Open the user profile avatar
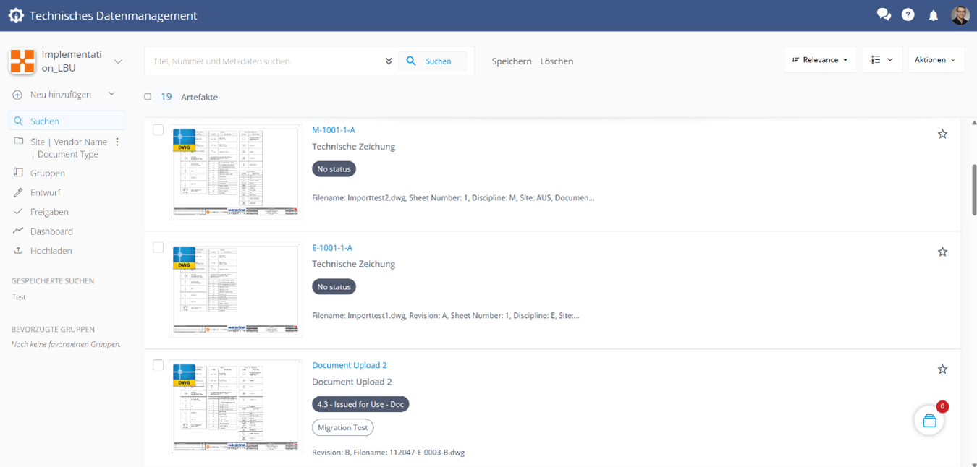The image size is (977, 467). coord(960,14)
